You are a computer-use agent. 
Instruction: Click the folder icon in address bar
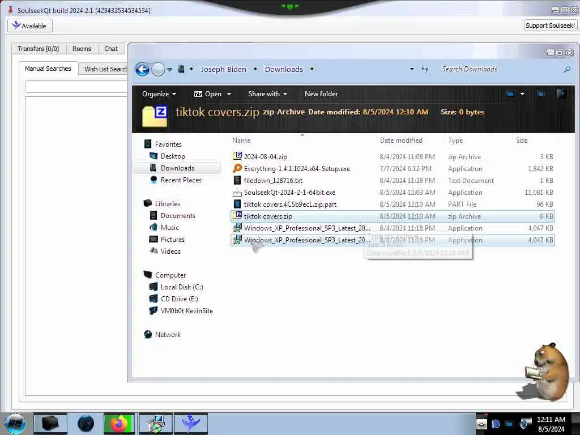(x=181, y=69)
